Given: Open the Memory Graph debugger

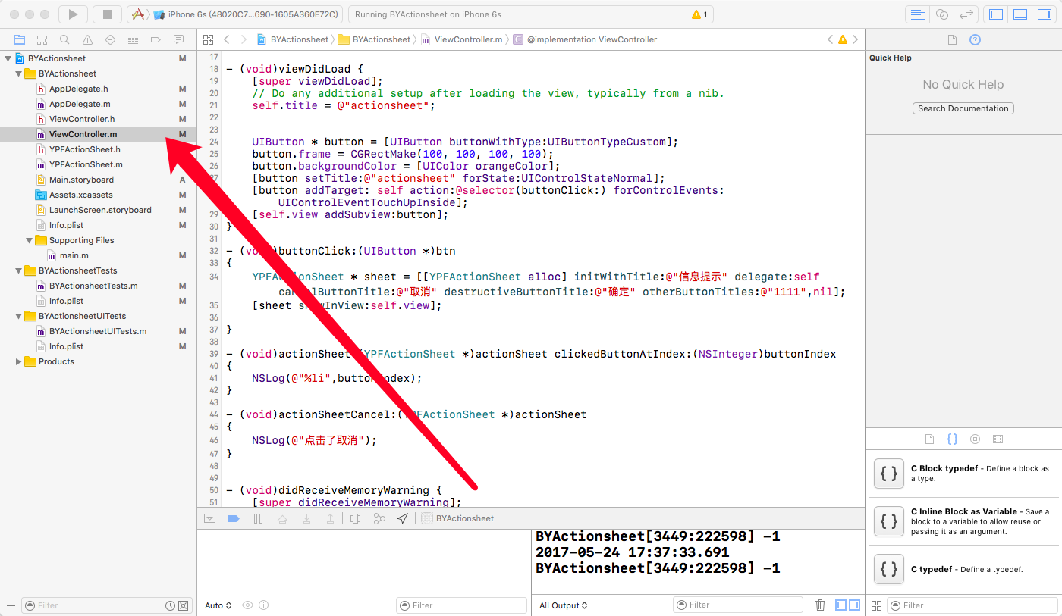Looking at the screenshot, I should pyautogui.click(x=379, y=518).
